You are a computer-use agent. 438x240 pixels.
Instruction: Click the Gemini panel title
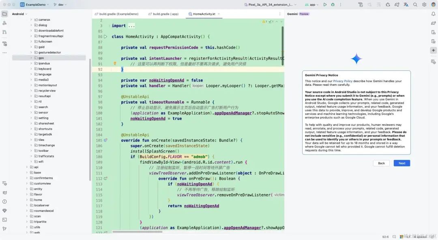(x=292, y=14)
